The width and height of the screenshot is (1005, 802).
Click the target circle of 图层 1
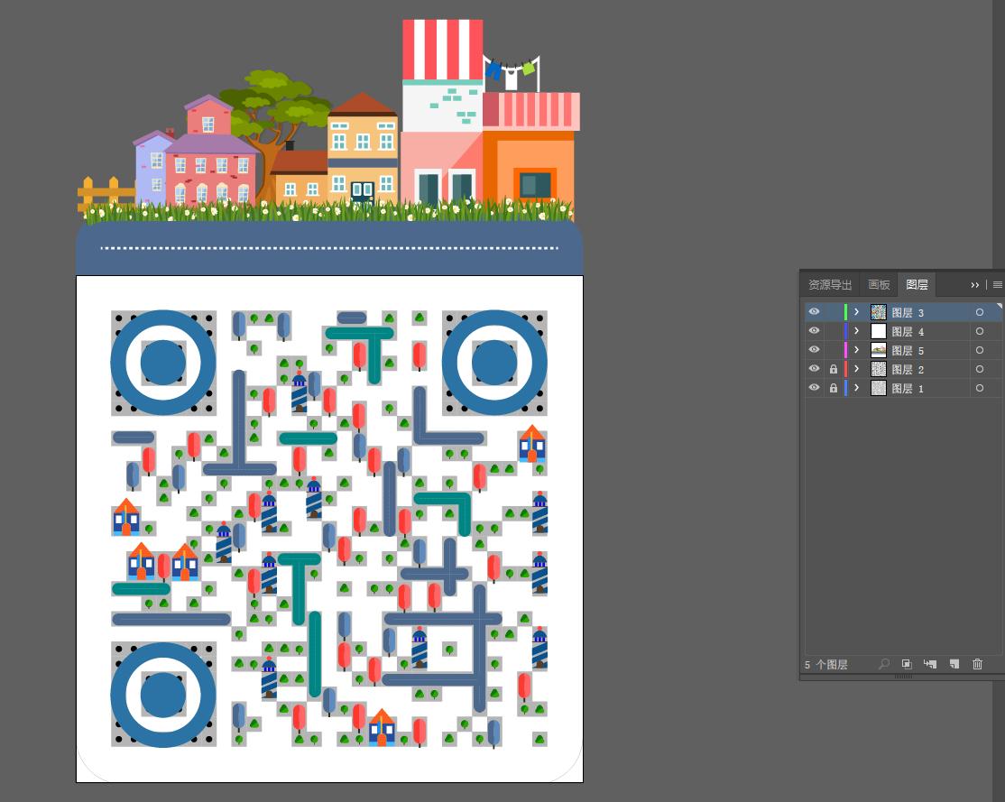click(x=980, y=388)
